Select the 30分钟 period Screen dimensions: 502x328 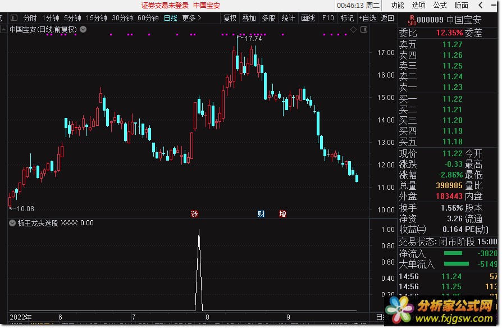click(122, 18)
